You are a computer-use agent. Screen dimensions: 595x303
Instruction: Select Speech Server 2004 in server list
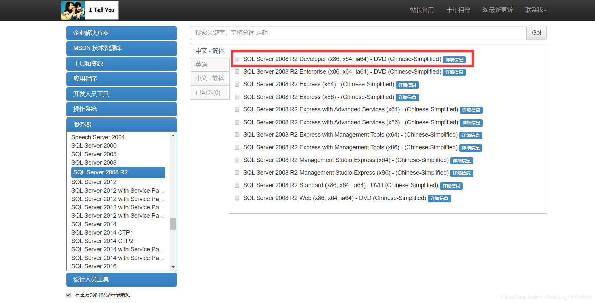(98, 137)
